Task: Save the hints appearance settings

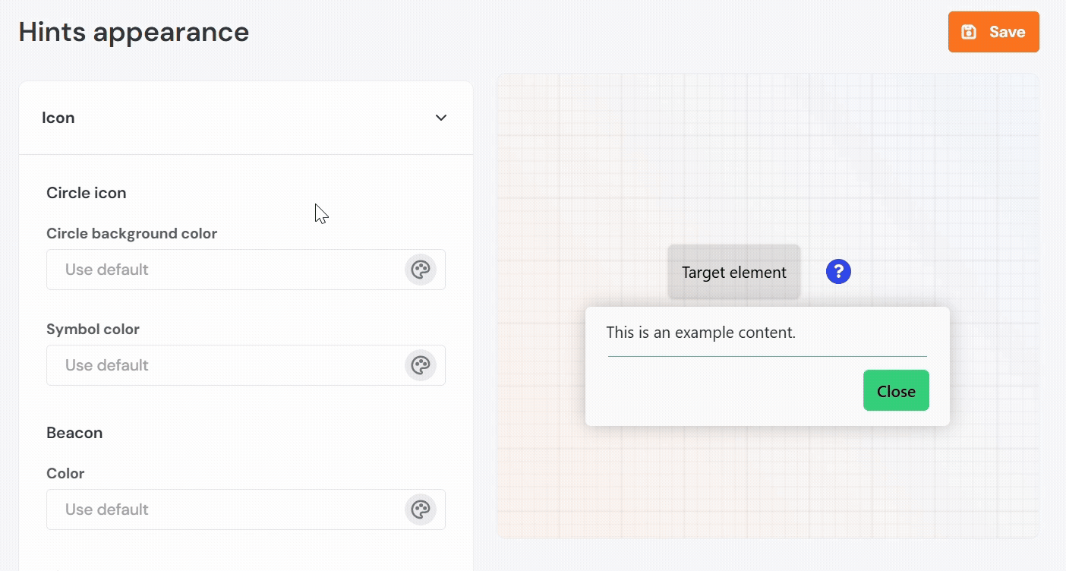Action: 993,32
